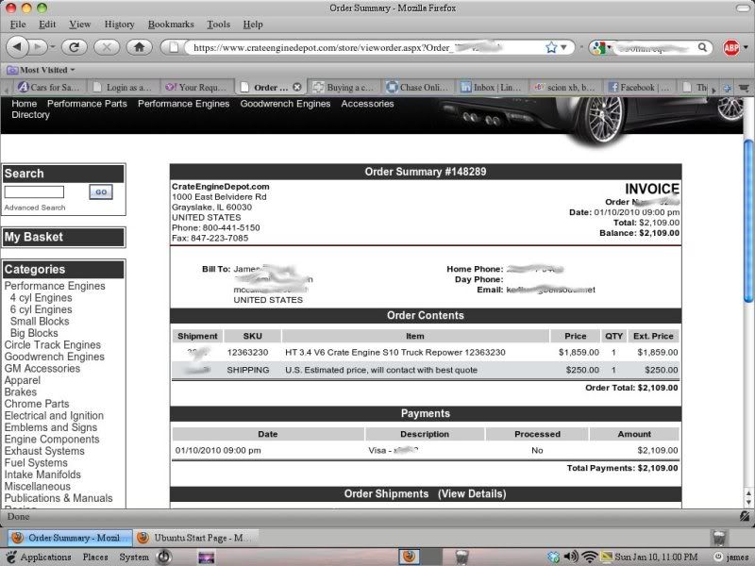Screen dimensions: 755x566
Task: Open the View menu
Action: (x=79, y=25)
